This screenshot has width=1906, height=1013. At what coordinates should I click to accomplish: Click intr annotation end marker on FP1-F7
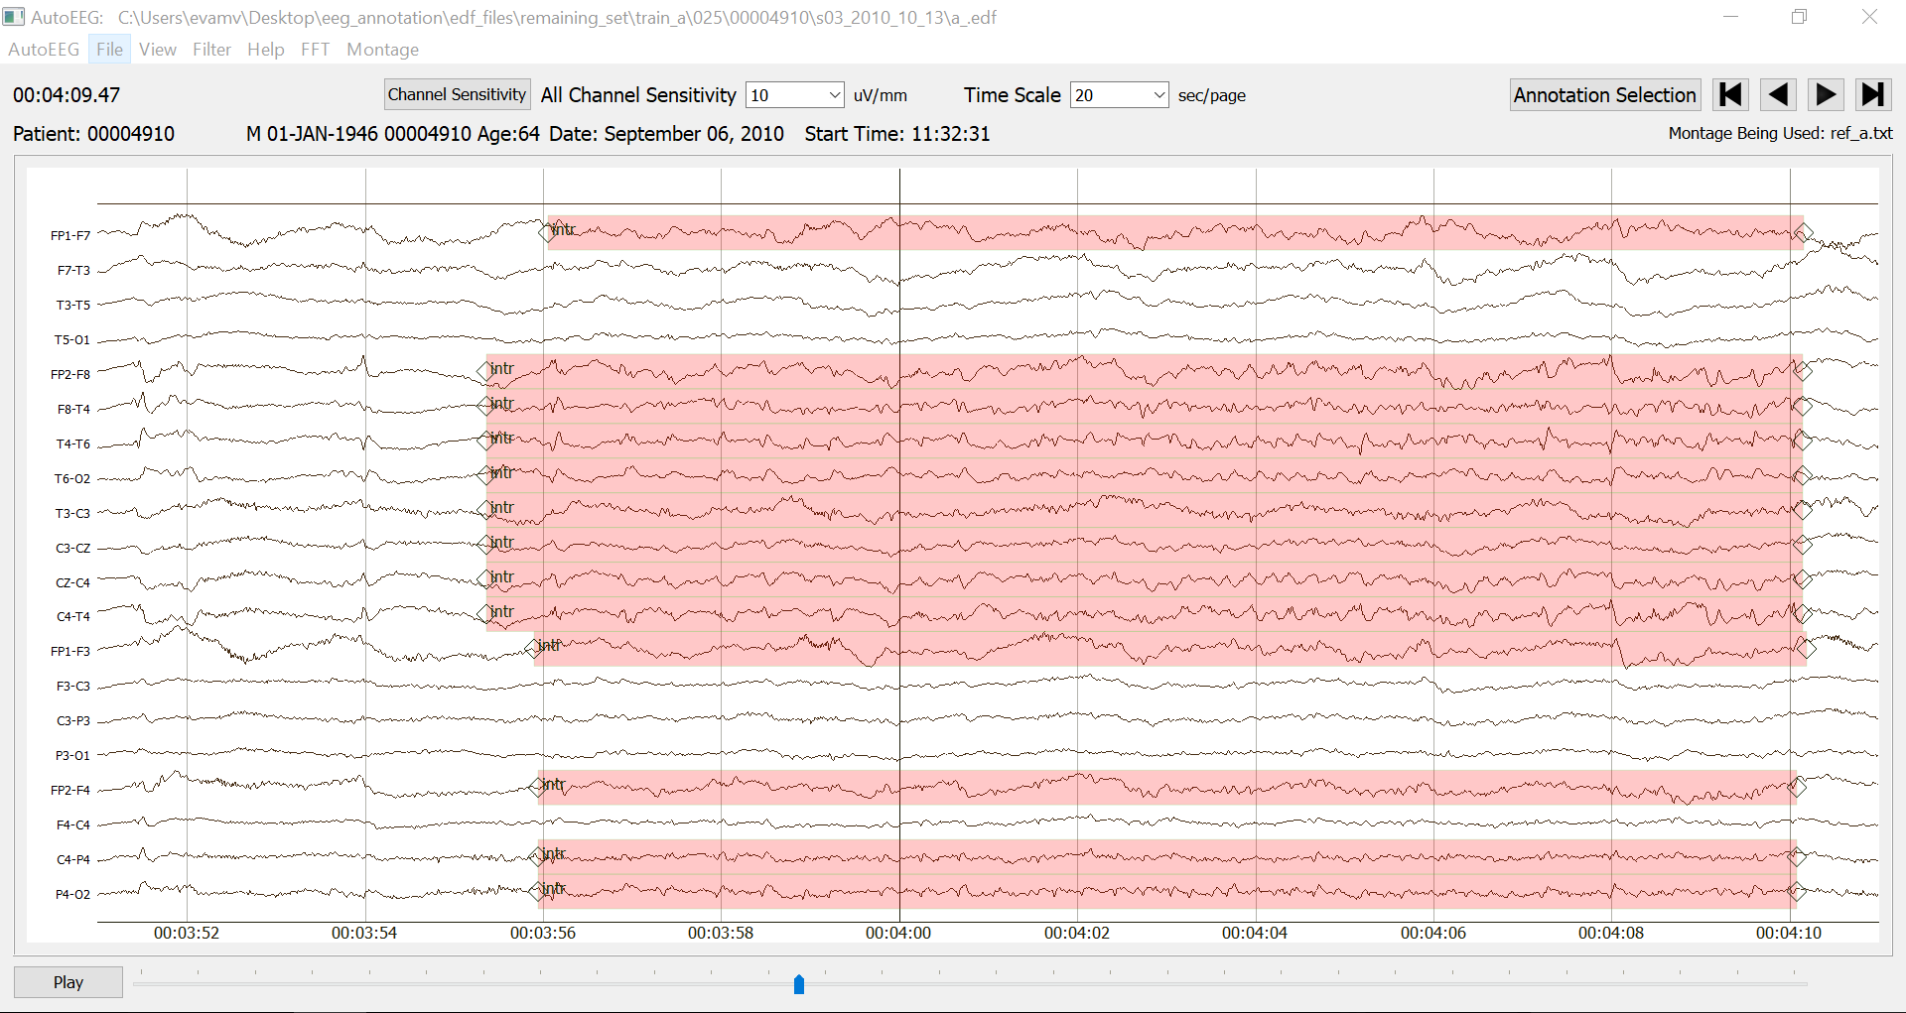click(x=1804, y=233)
